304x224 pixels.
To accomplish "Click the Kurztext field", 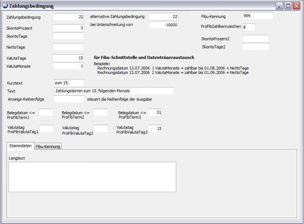I will [x=69, y=83].
